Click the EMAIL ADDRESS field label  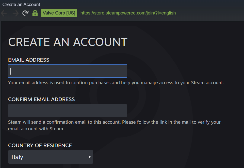tap(29, 60)
